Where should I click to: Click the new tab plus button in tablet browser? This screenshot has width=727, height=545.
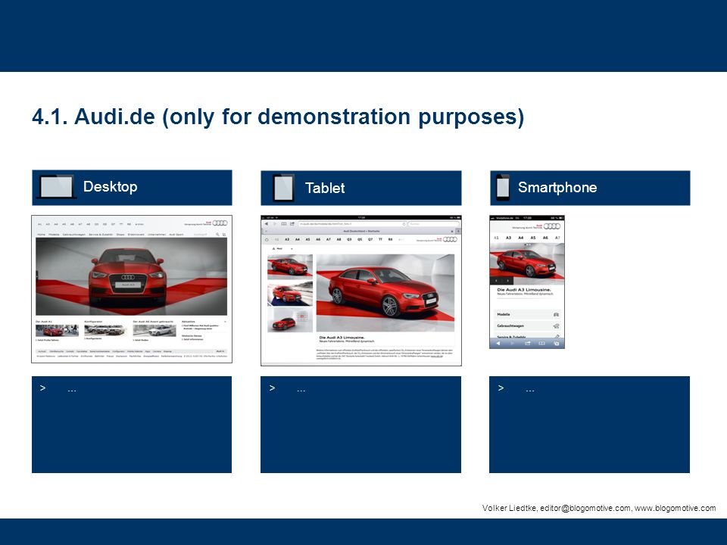click(458, 231)
